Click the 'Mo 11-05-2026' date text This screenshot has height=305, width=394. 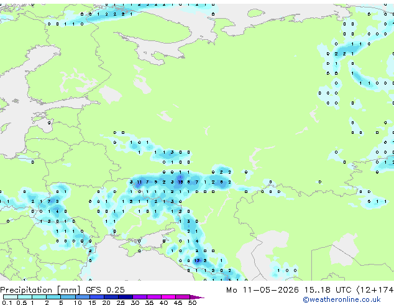tap(262, 290)
